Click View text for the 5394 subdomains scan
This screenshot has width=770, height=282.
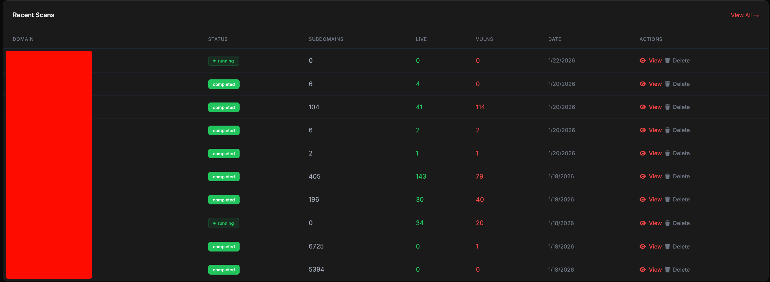click(655, 270)
